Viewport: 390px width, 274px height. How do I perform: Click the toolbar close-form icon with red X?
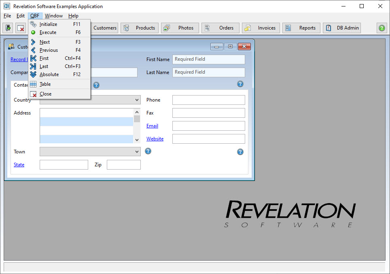[x=21, y=28]
